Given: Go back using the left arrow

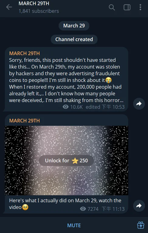Looking at the screenshot, I should pyautogui.click(x=9, y=7).
